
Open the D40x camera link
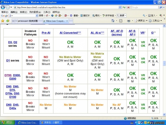click(13, 108)
